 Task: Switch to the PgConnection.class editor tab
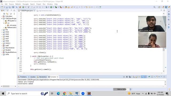[44, 11]
